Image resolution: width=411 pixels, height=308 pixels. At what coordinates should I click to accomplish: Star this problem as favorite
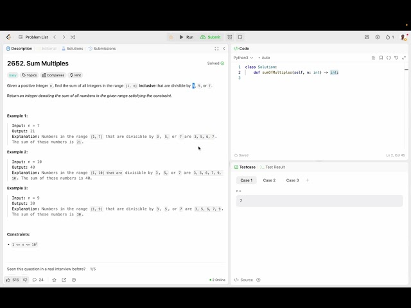(x=54, y=280)
